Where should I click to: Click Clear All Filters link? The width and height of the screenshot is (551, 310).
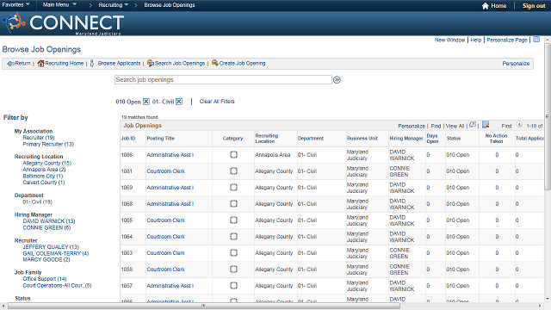tap(217, 102)
